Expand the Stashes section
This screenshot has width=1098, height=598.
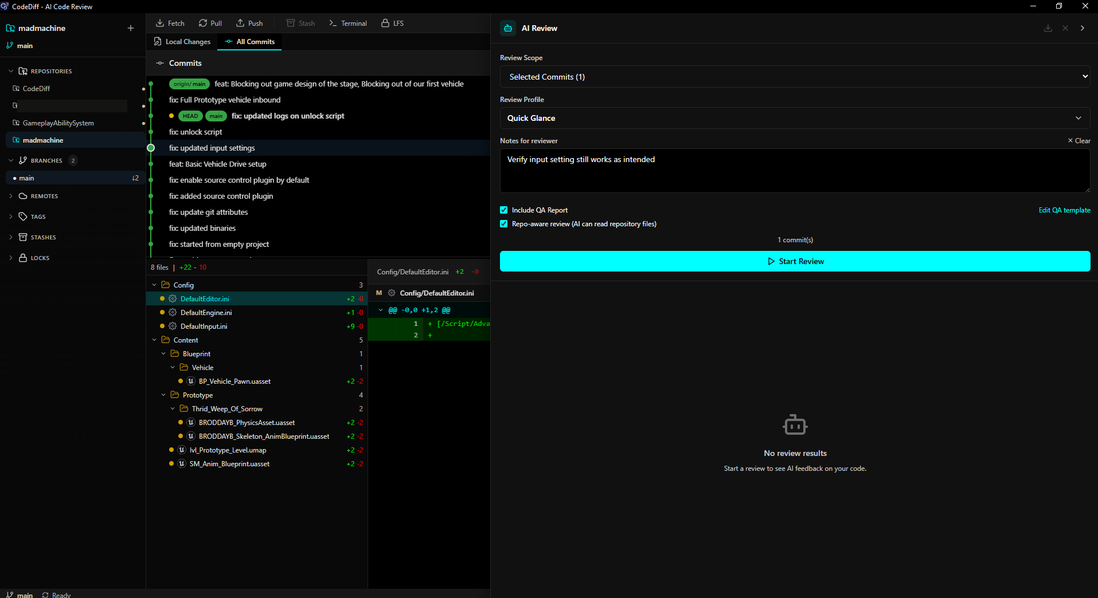click(x=11, y=237)
